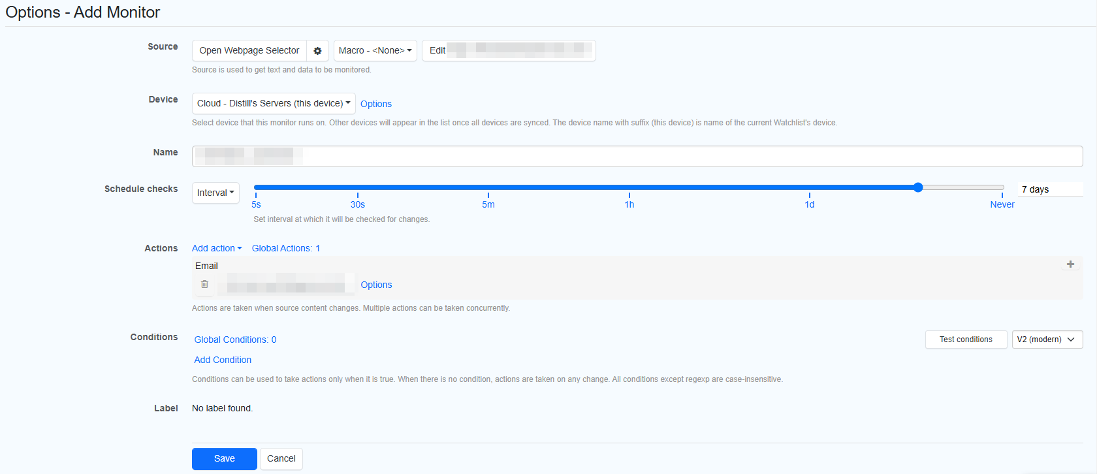The height and width of the screenshot is (474, 1097).
Task: Click into the Name input field
Action: click(637, 157)
